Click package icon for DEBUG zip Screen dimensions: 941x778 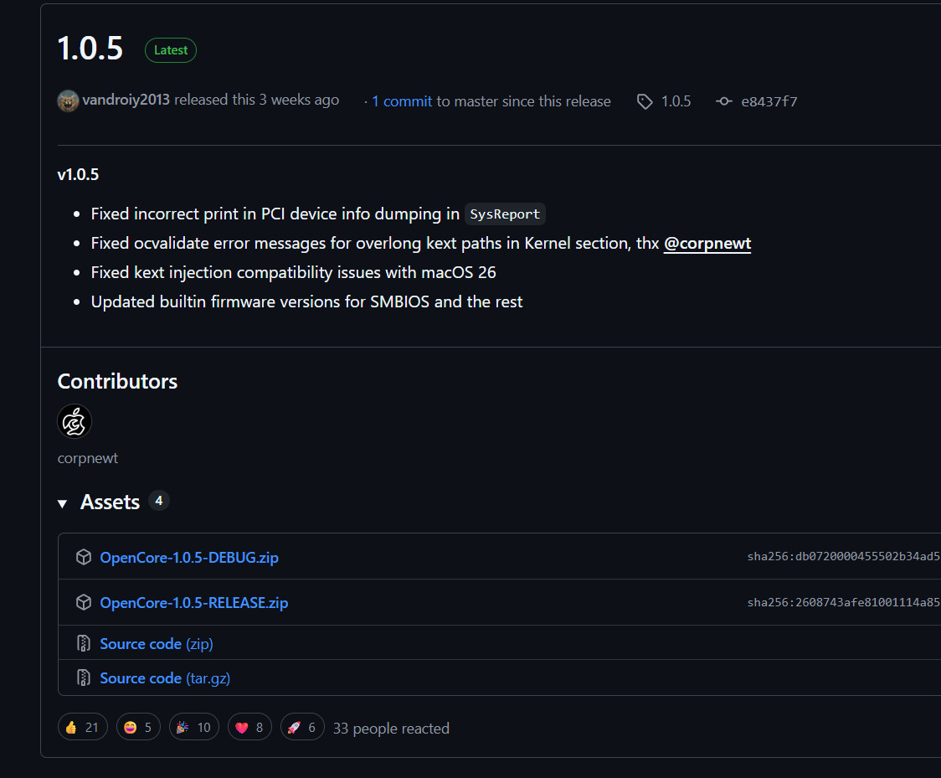pos(84,557)
